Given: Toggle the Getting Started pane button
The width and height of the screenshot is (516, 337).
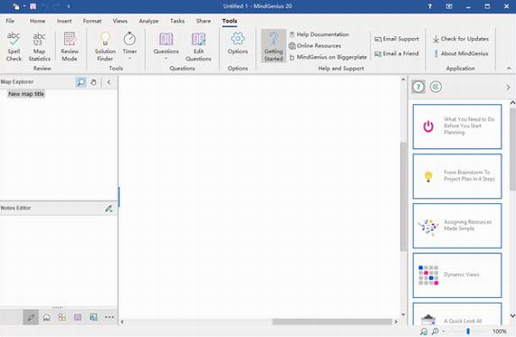Looking at the screenshot, I should coord(273,46).
